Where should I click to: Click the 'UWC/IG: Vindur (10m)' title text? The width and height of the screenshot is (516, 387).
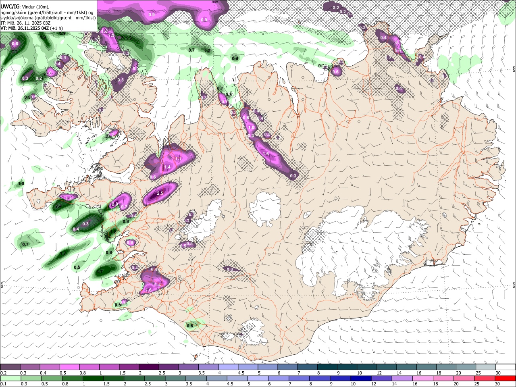pos(25,7)
